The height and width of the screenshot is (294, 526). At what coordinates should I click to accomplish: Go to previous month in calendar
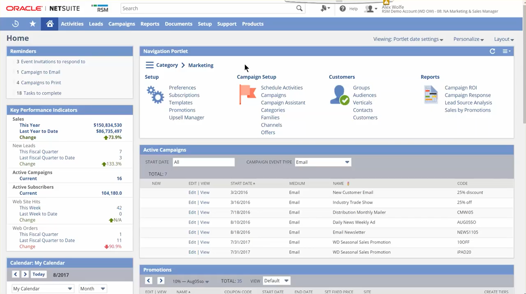coord(16,274)
